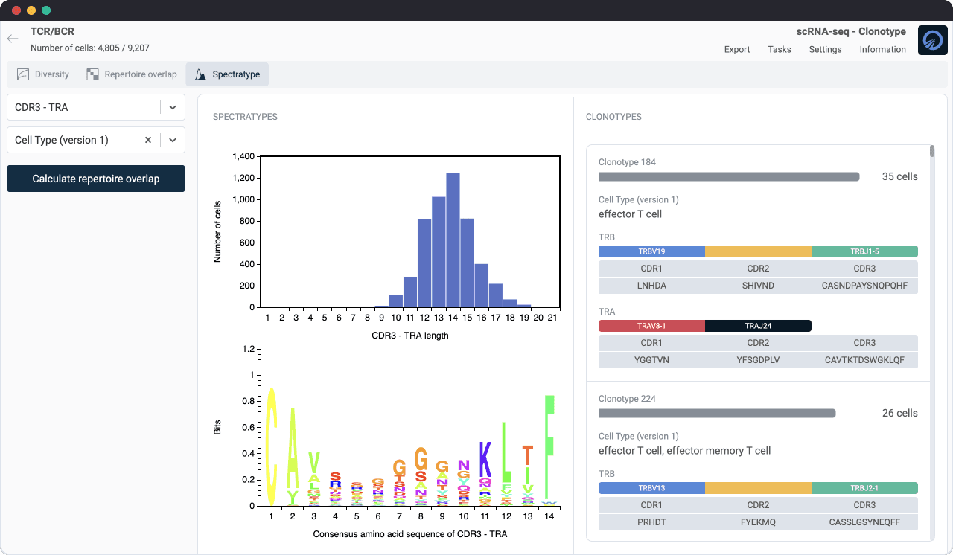Click the FYEKMQ CDR2 sequence

(758, 522)
